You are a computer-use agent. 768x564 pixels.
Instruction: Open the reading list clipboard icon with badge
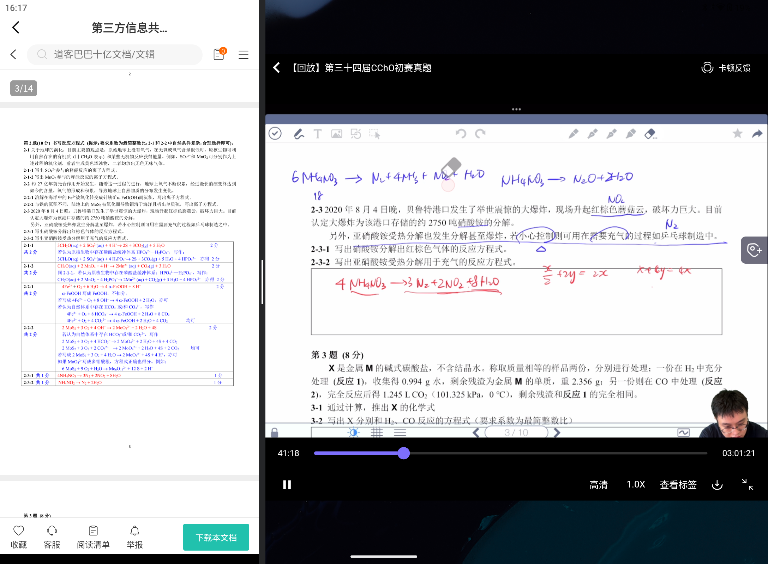[x=220, y=54]
